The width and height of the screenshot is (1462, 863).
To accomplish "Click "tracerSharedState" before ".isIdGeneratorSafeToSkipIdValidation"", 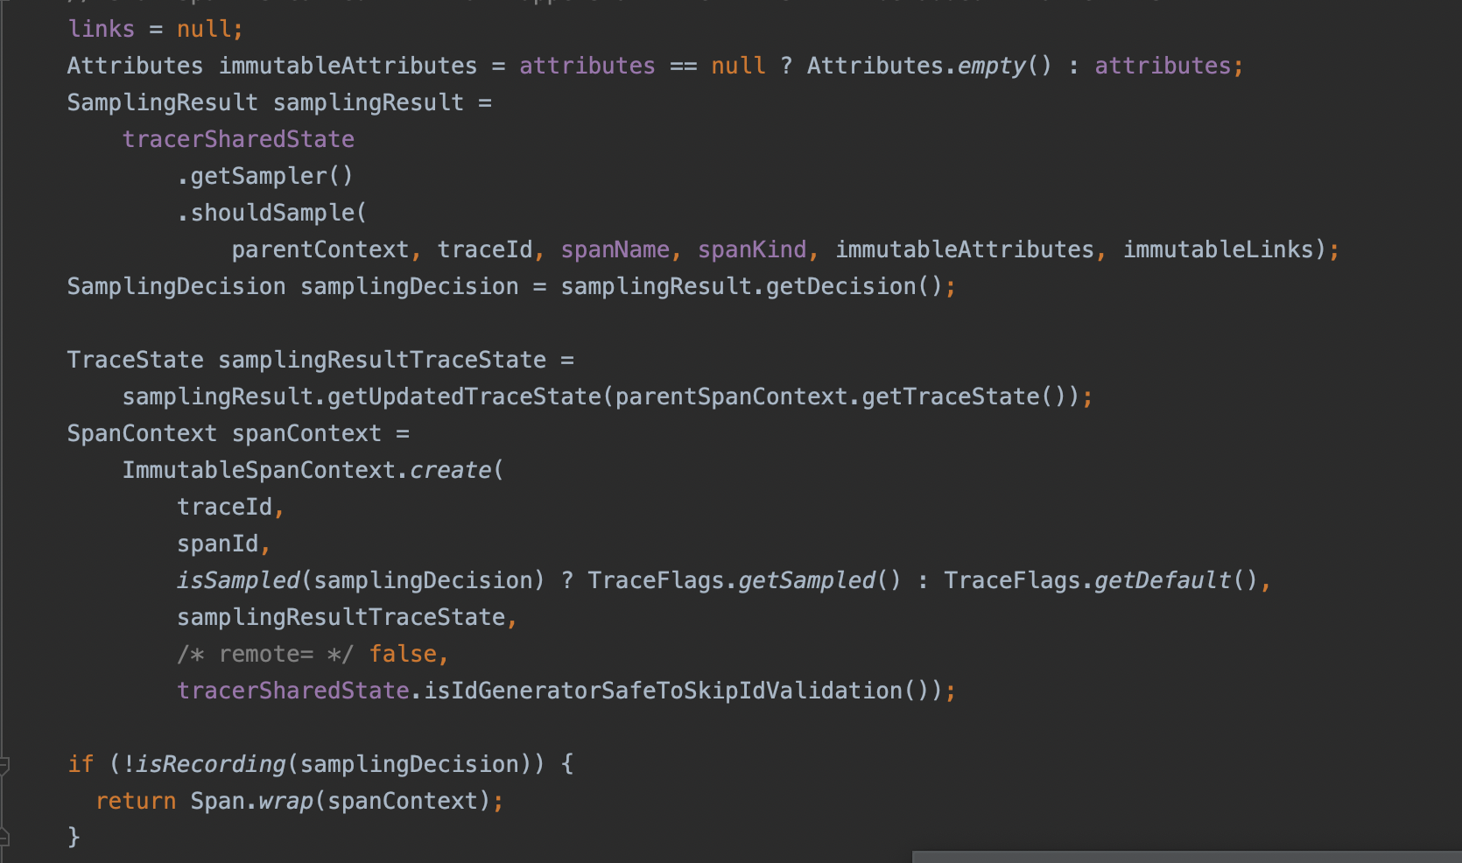I will pyautogui.click(x=293, y=691).
